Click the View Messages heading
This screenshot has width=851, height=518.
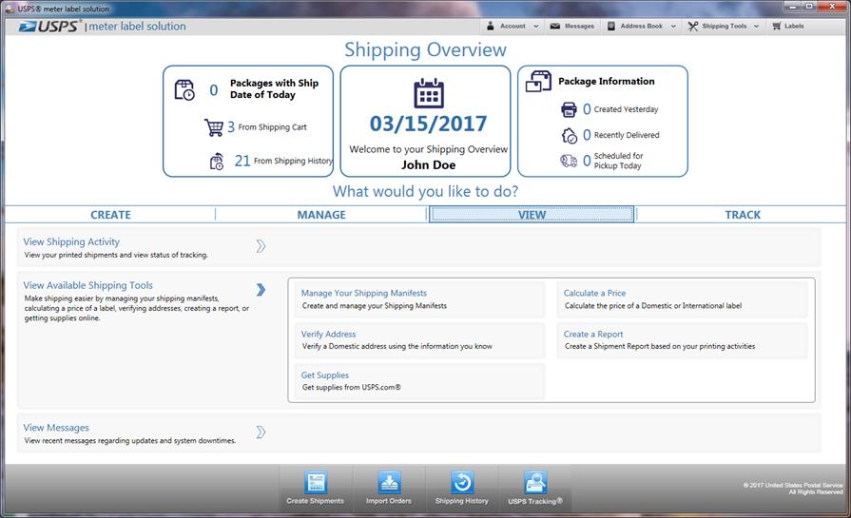tap(56, 428)
